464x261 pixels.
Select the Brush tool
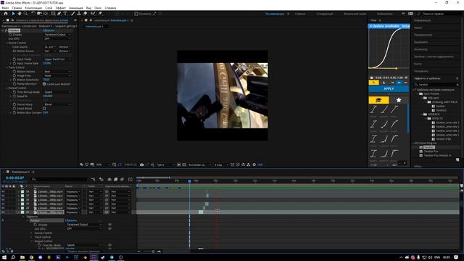tap(72, 14)
